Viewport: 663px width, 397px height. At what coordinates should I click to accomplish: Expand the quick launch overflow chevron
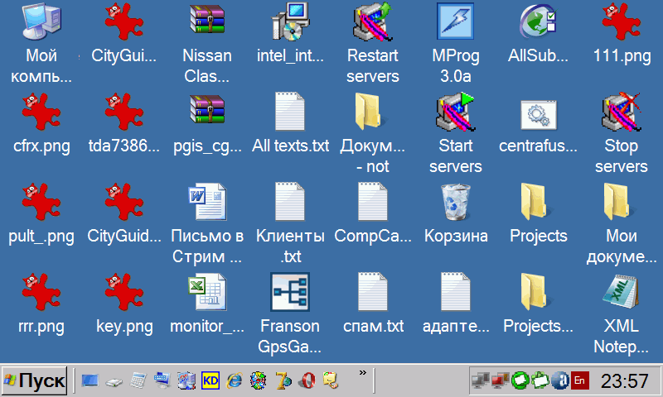362,375
